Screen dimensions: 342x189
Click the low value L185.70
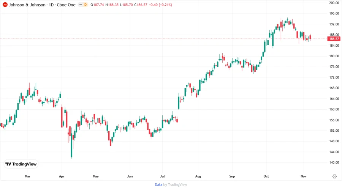tap(127, 5)
